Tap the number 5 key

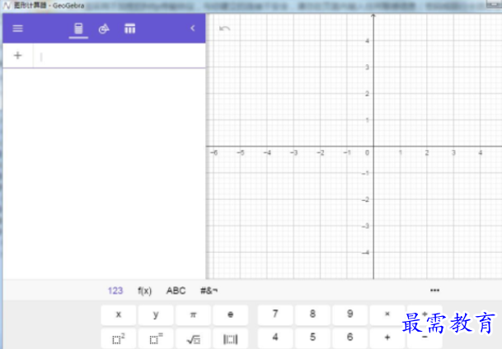(312, 338)
